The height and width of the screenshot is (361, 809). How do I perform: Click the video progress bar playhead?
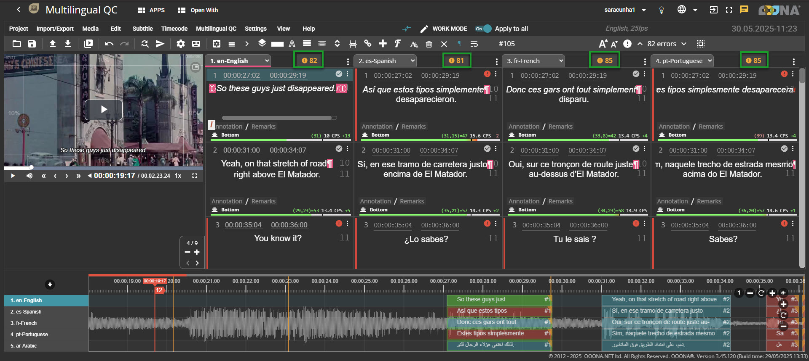[x=31, y=167]
